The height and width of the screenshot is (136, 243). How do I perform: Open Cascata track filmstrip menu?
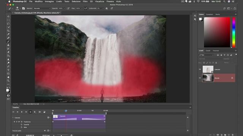(49, 117)
